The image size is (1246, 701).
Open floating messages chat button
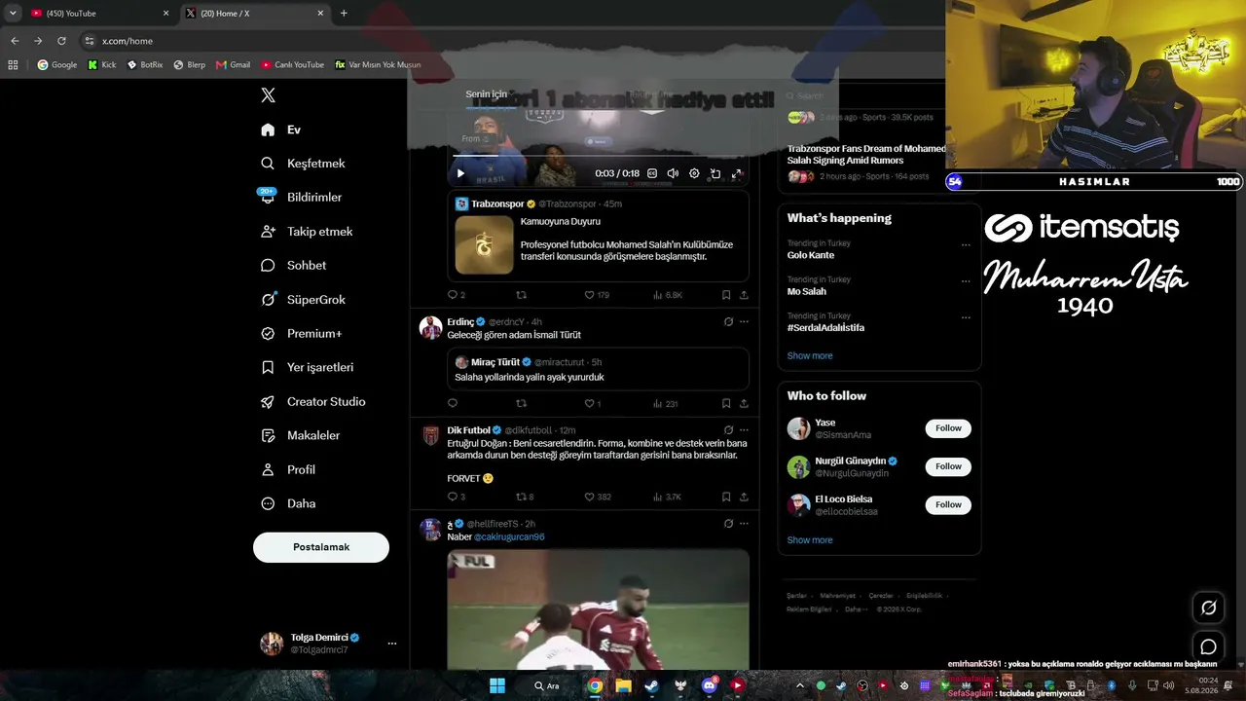pyautogui.click(x=1209, y=646)
